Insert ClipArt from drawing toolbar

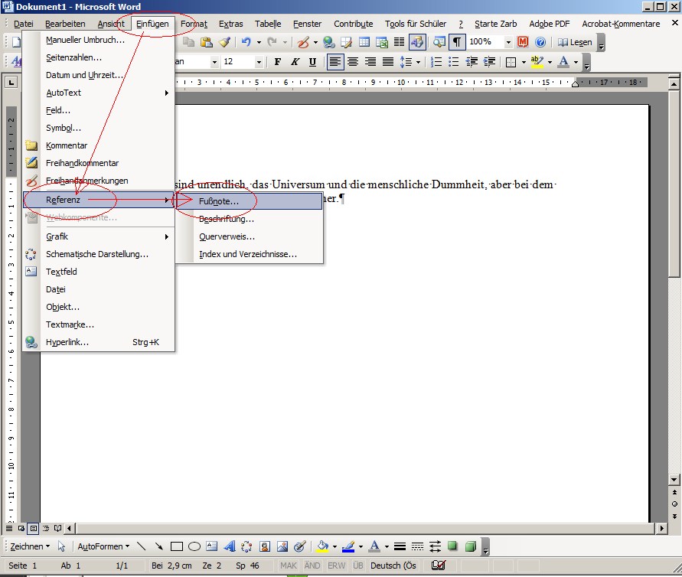[x=265, y=546]
